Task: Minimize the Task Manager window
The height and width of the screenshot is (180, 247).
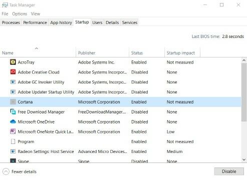Action: 205,5
